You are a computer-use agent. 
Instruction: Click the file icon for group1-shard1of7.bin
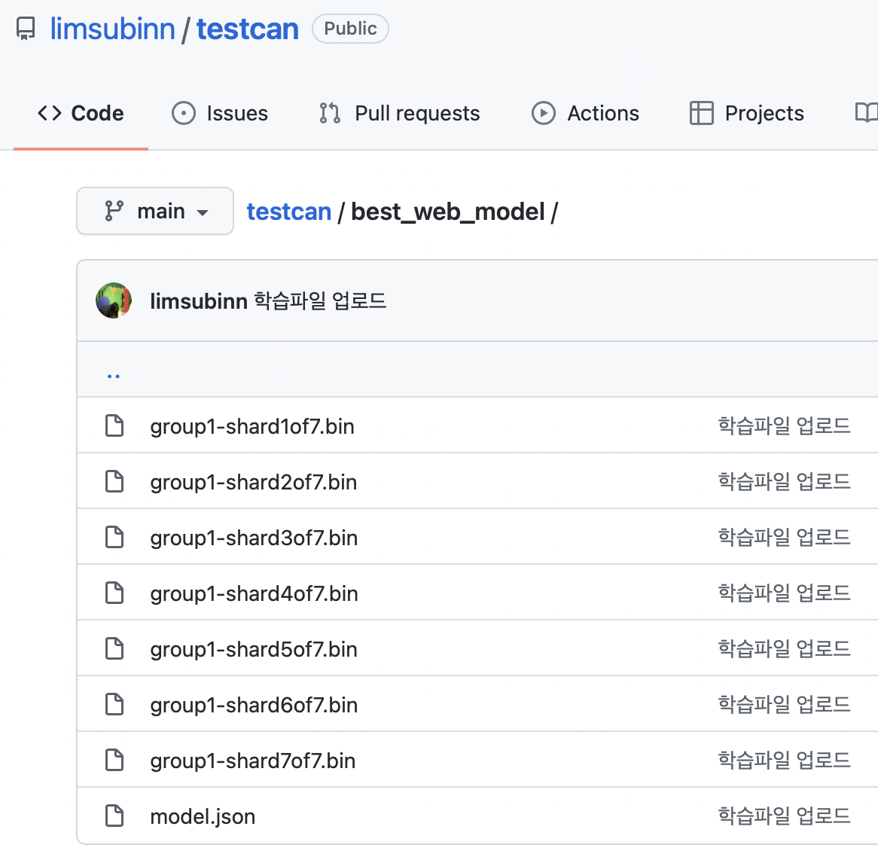pyautogui.click(x=114, y=425)
